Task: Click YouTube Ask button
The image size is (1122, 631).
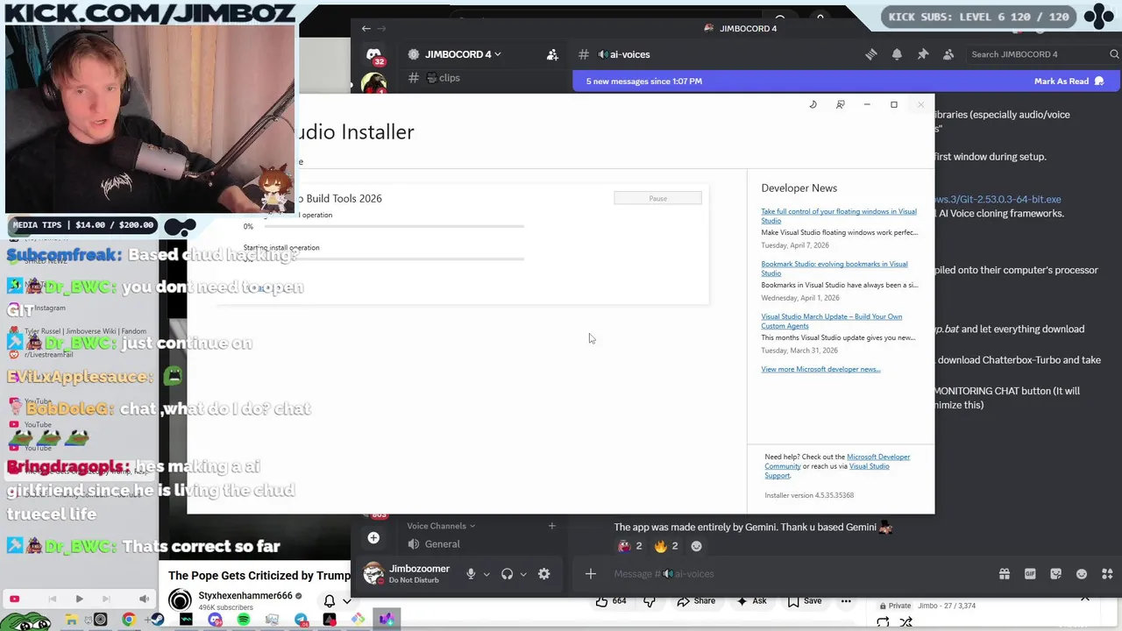Action: point(752,601)
